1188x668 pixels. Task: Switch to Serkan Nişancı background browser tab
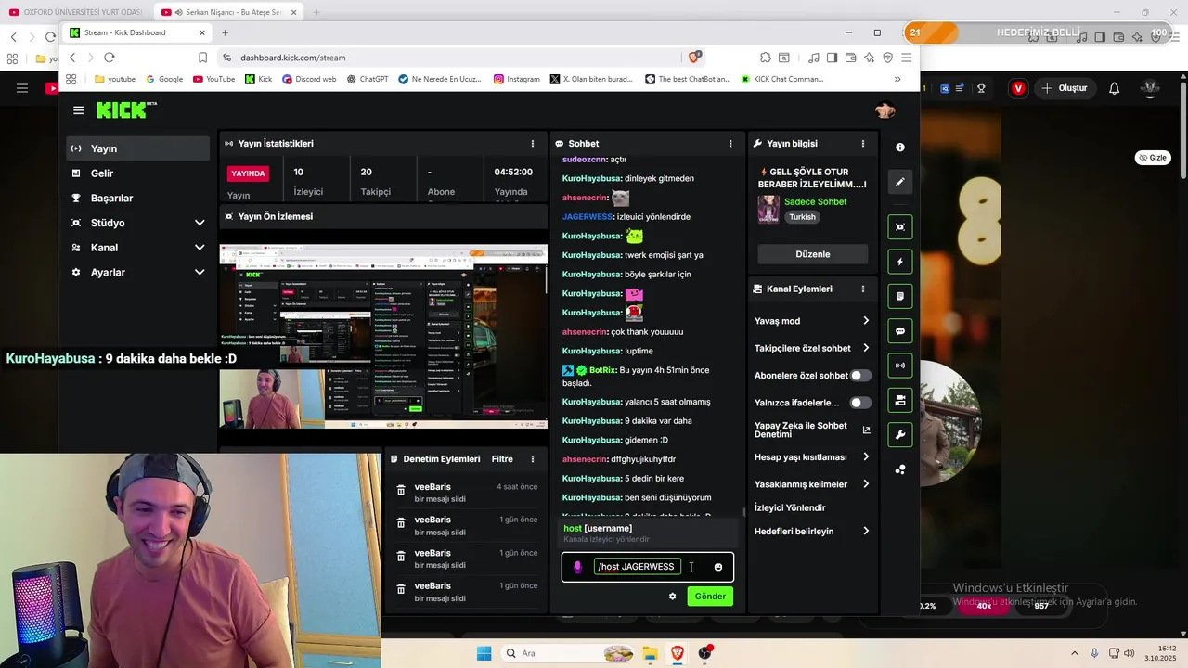click(x=229, y=12)
